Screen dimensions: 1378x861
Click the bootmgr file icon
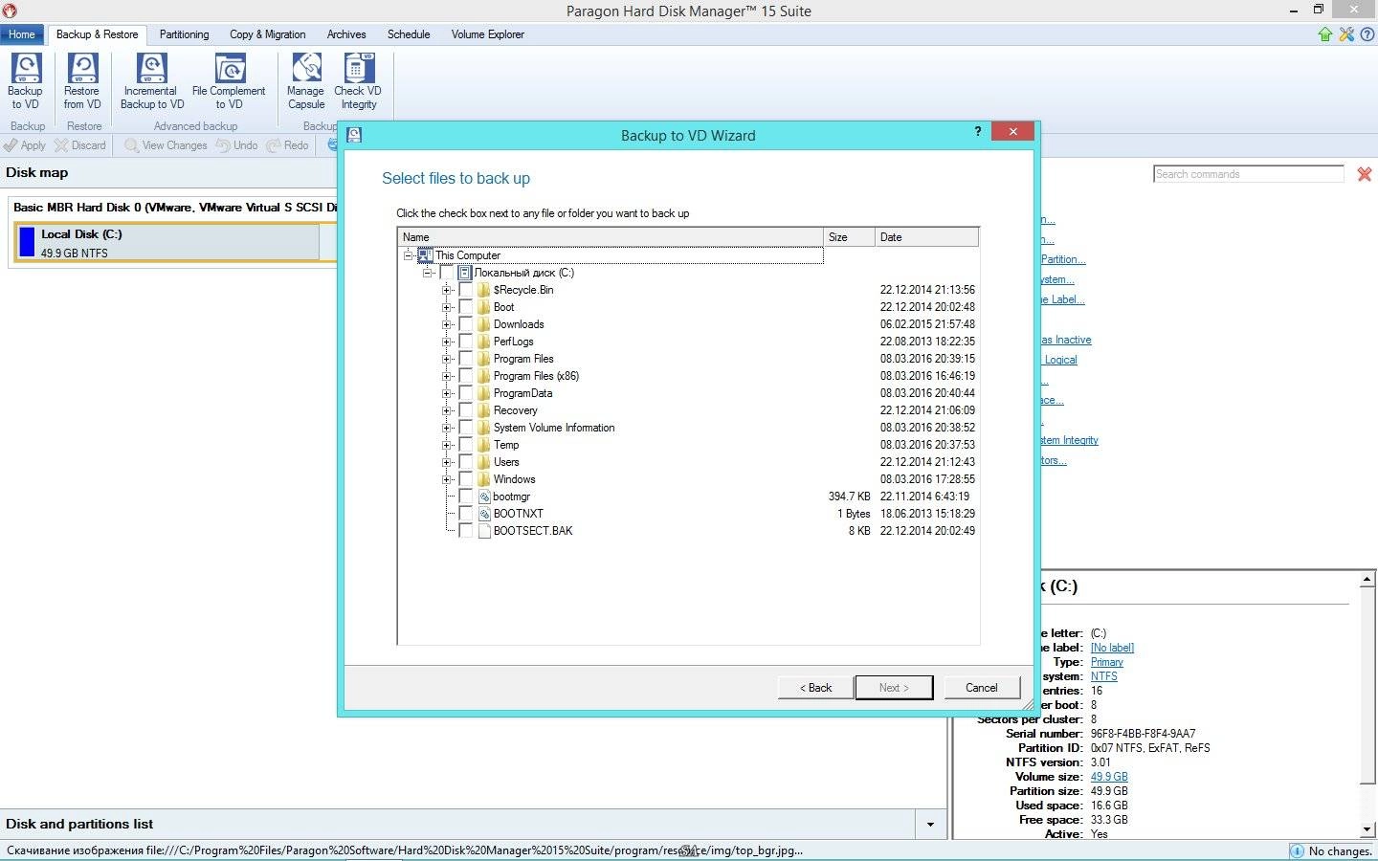click(484, 497)
